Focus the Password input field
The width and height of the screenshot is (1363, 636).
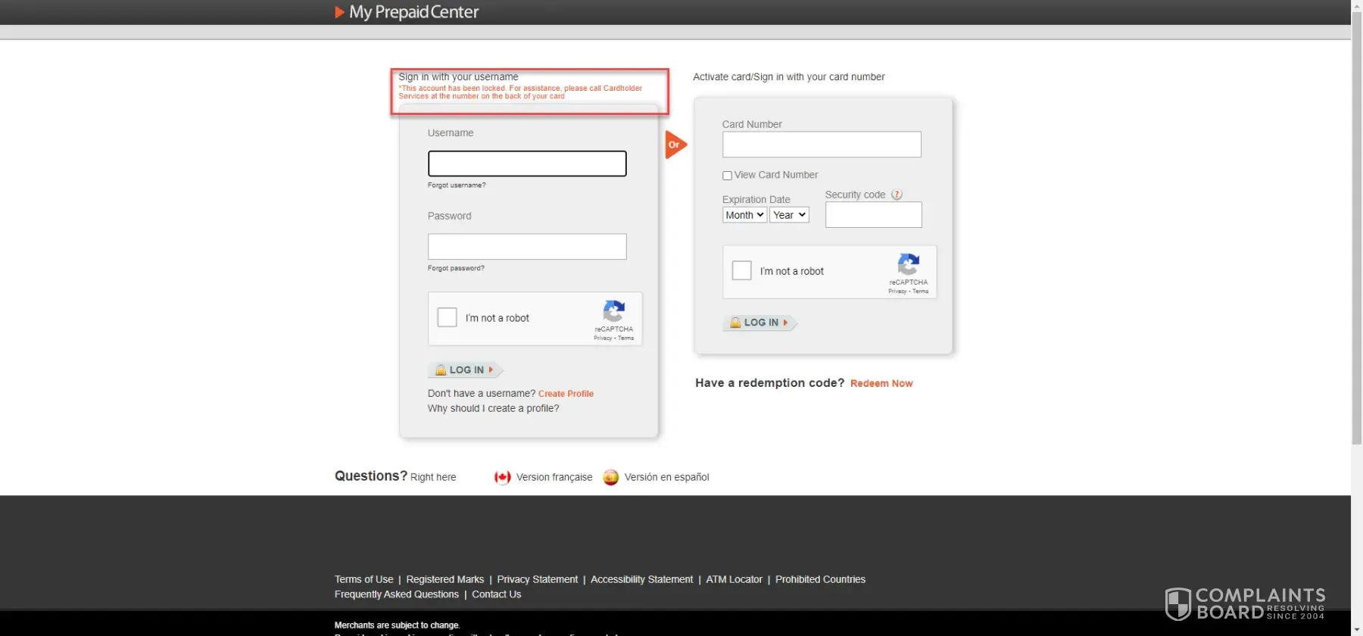527,247
